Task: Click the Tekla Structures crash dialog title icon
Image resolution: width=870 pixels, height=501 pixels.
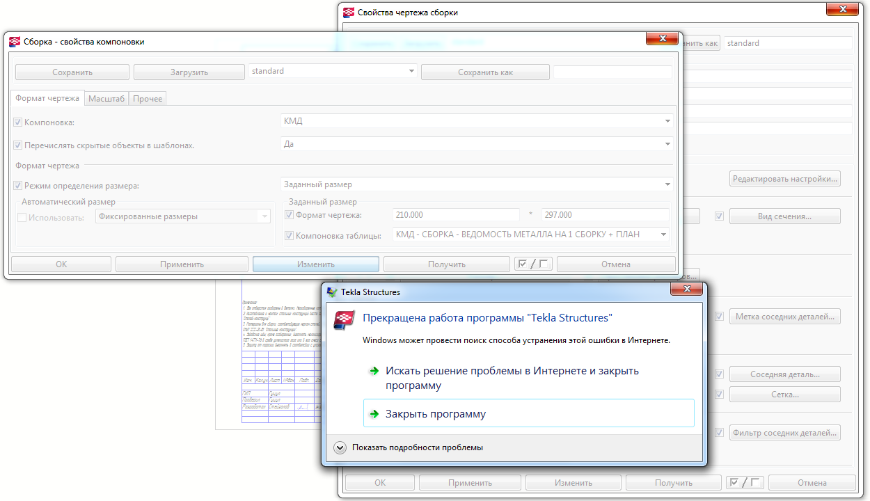Action: 332,292
